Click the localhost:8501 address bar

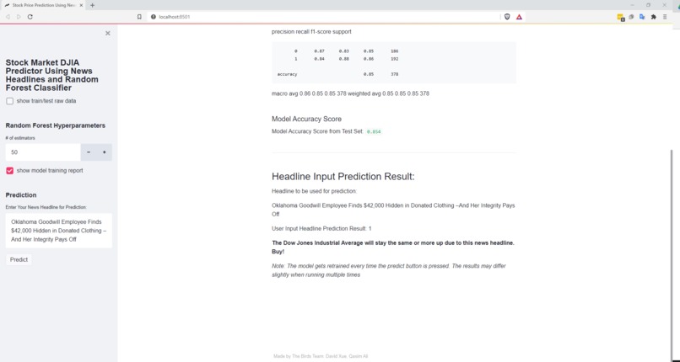[323, 17]
